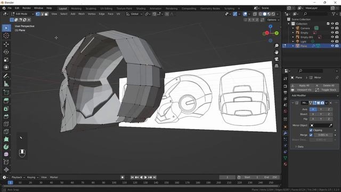Select the Smooth vertices tool

pos(6,154)
